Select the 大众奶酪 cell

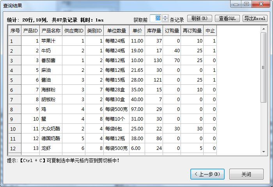click(x=51, y=128)
